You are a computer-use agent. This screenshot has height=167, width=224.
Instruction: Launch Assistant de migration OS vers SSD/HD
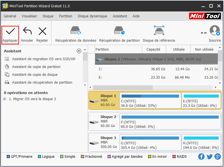tap(44, 59)
